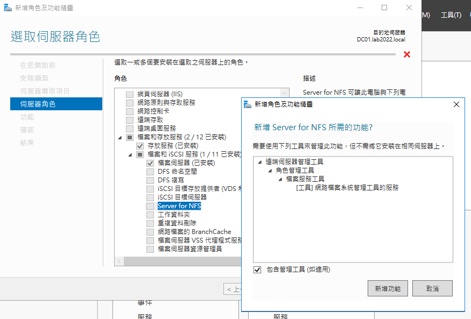The image size is (471, 319).
Task: Check the DFS 複寫 checkbox
Action: (150, 180)
